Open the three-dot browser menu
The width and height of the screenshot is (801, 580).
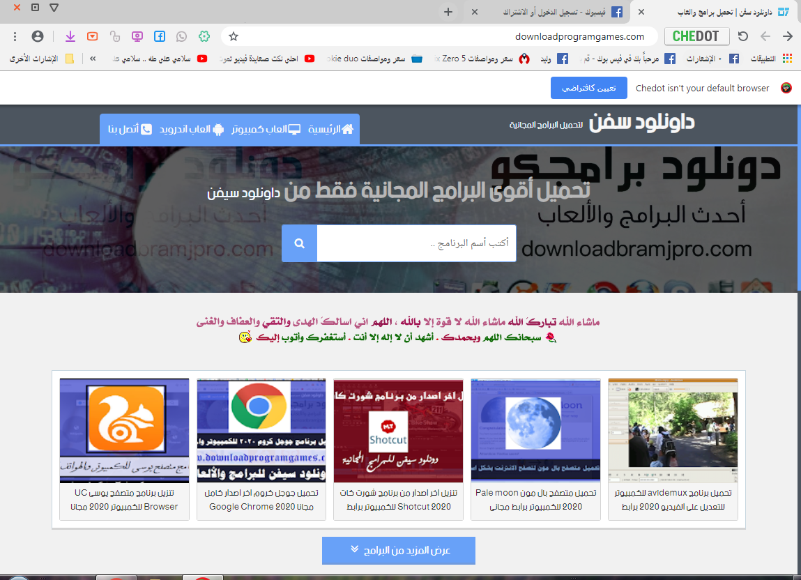click(x=15, y=36)
